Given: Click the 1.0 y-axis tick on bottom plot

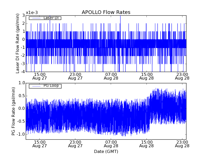Looking at the screenshot, I should click(x=21, y=83).
